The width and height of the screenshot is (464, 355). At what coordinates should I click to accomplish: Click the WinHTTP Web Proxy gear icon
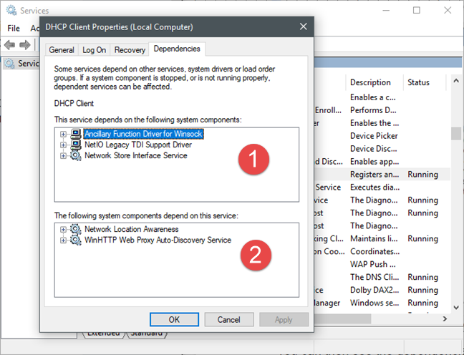[76, 240]
